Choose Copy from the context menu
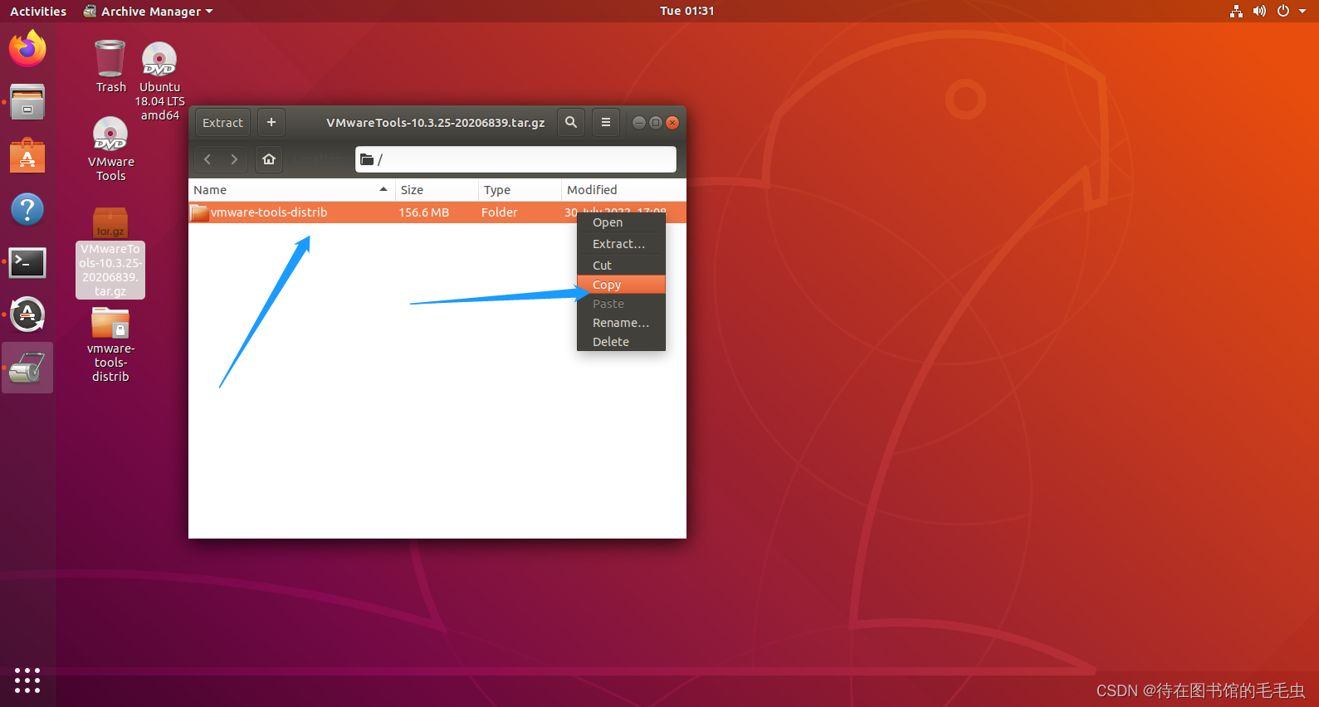Screen dimensions: 1319x707 (x=621, y=285)
